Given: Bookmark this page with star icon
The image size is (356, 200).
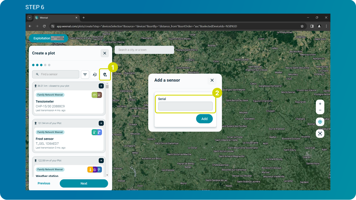Looking at the screenshot, I should (302, 26).
